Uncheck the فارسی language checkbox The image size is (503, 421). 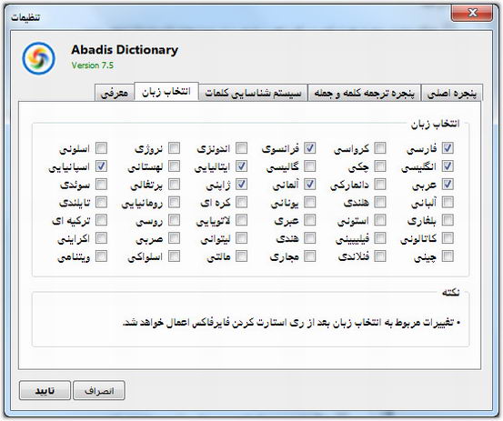(x=448, y=148)
